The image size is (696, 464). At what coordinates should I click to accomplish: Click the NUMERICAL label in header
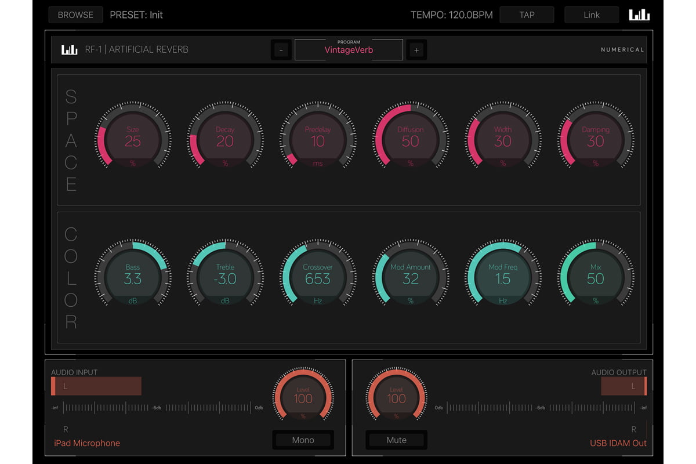(x=622, y=50)
